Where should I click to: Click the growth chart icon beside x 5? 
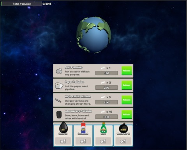tap(103, 97)
